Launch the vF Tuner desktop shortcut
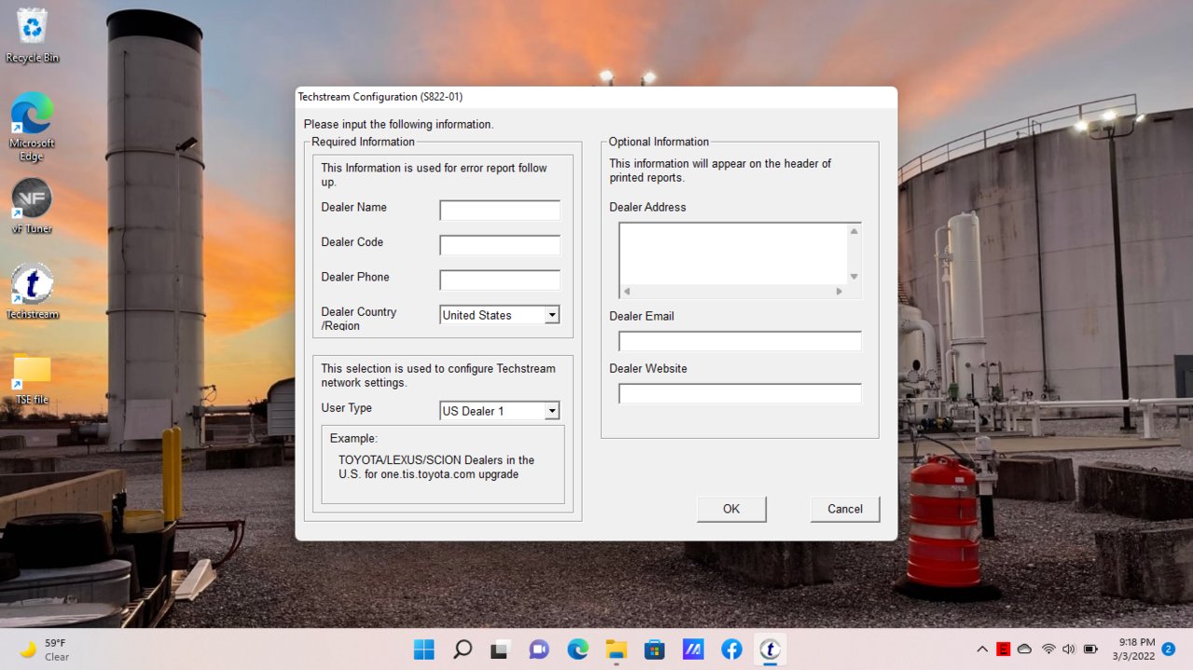This screenshot has width=1193, height=670. pos(32,206)
